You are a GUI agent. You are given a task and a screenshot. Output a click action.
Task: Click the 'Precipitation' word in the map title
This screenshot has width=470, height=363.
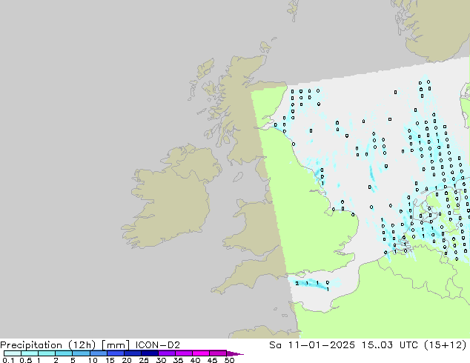[x=31, y=345]
